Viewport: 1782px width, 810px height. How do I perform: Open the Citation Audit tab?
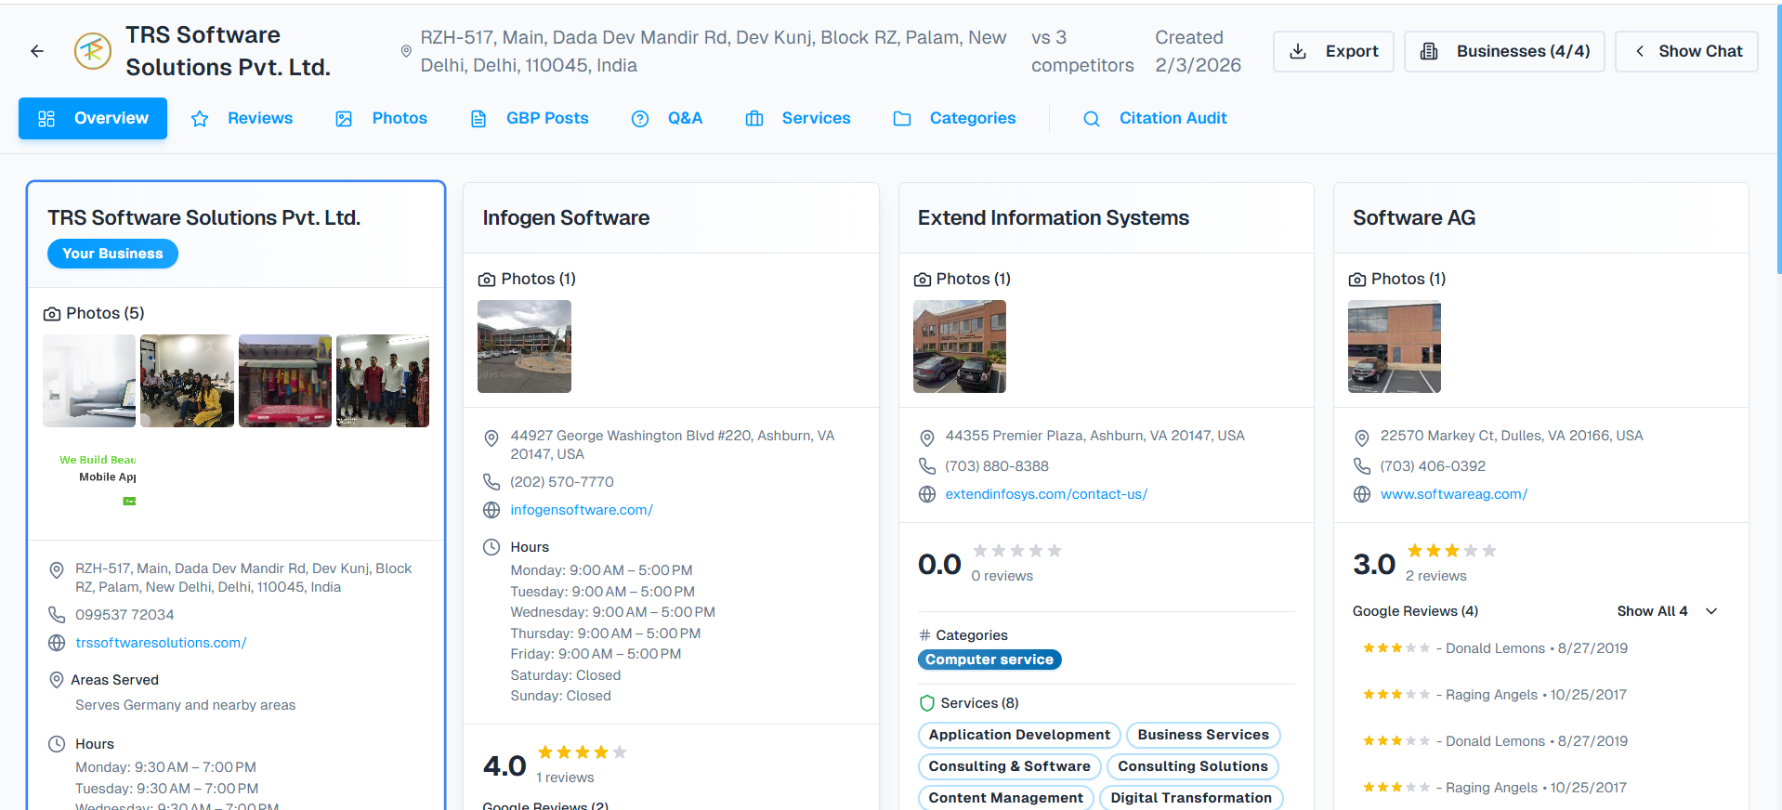tap(1155, 118)
